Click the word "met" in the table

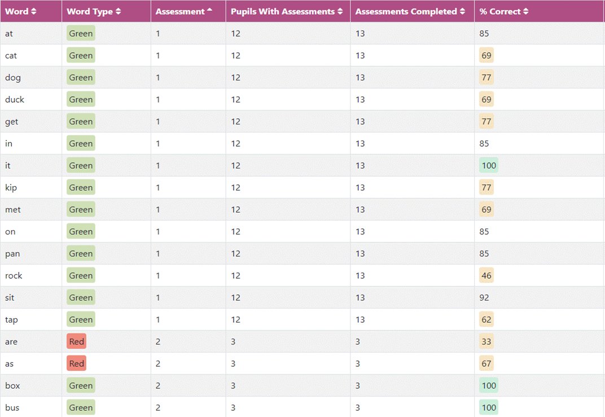coord(13,209)
